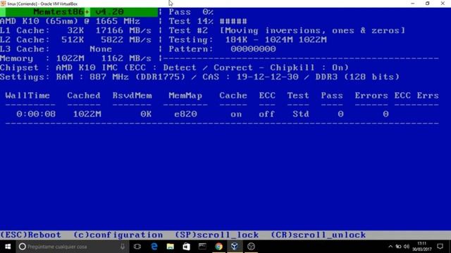Click the RsvdMem column header
The height and width of the screenshot is (253, 451).
coord(132,96)
